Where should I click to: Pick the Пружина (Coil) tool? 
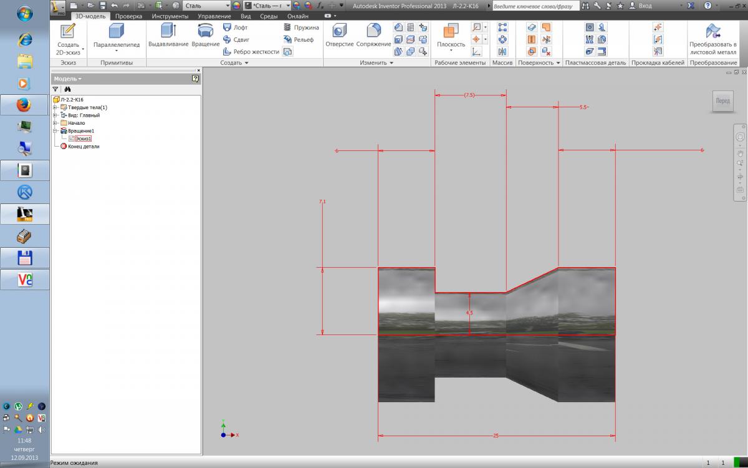tap(301, 27)
